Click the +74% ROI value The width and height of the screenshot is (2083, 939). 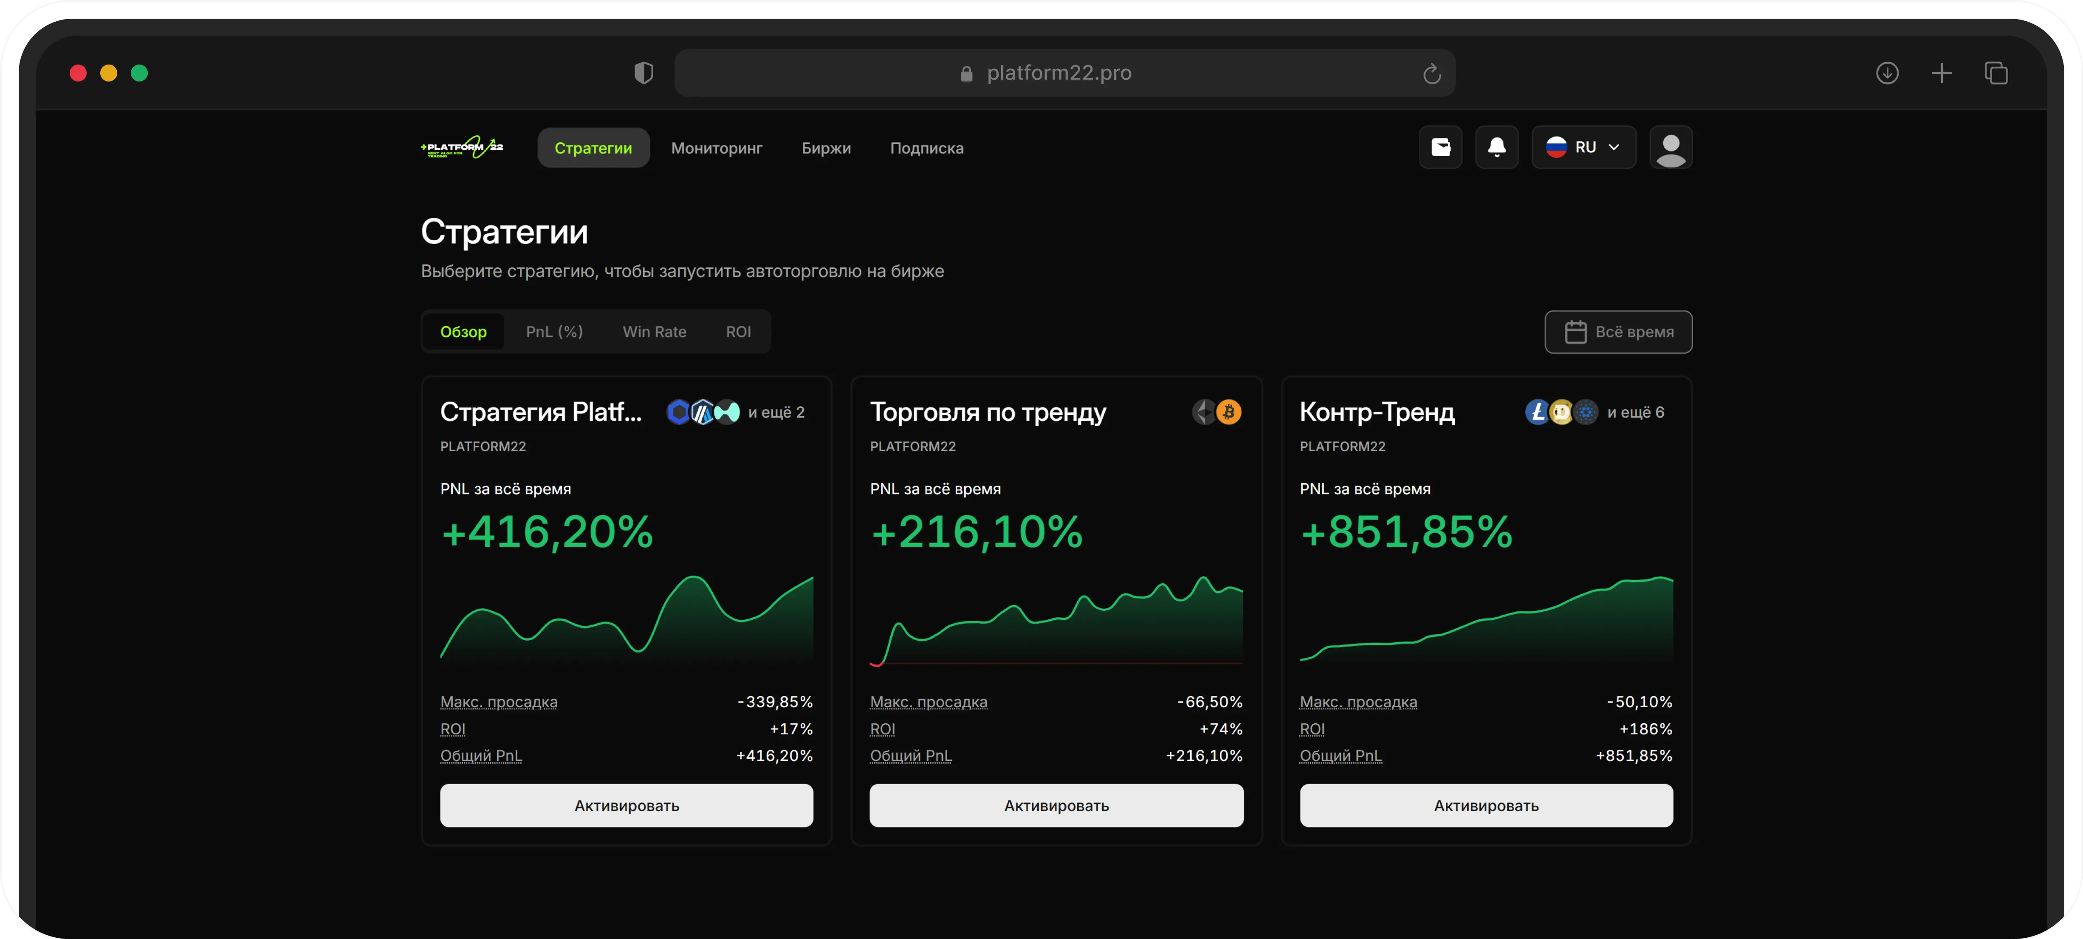tap(1221, 729)
